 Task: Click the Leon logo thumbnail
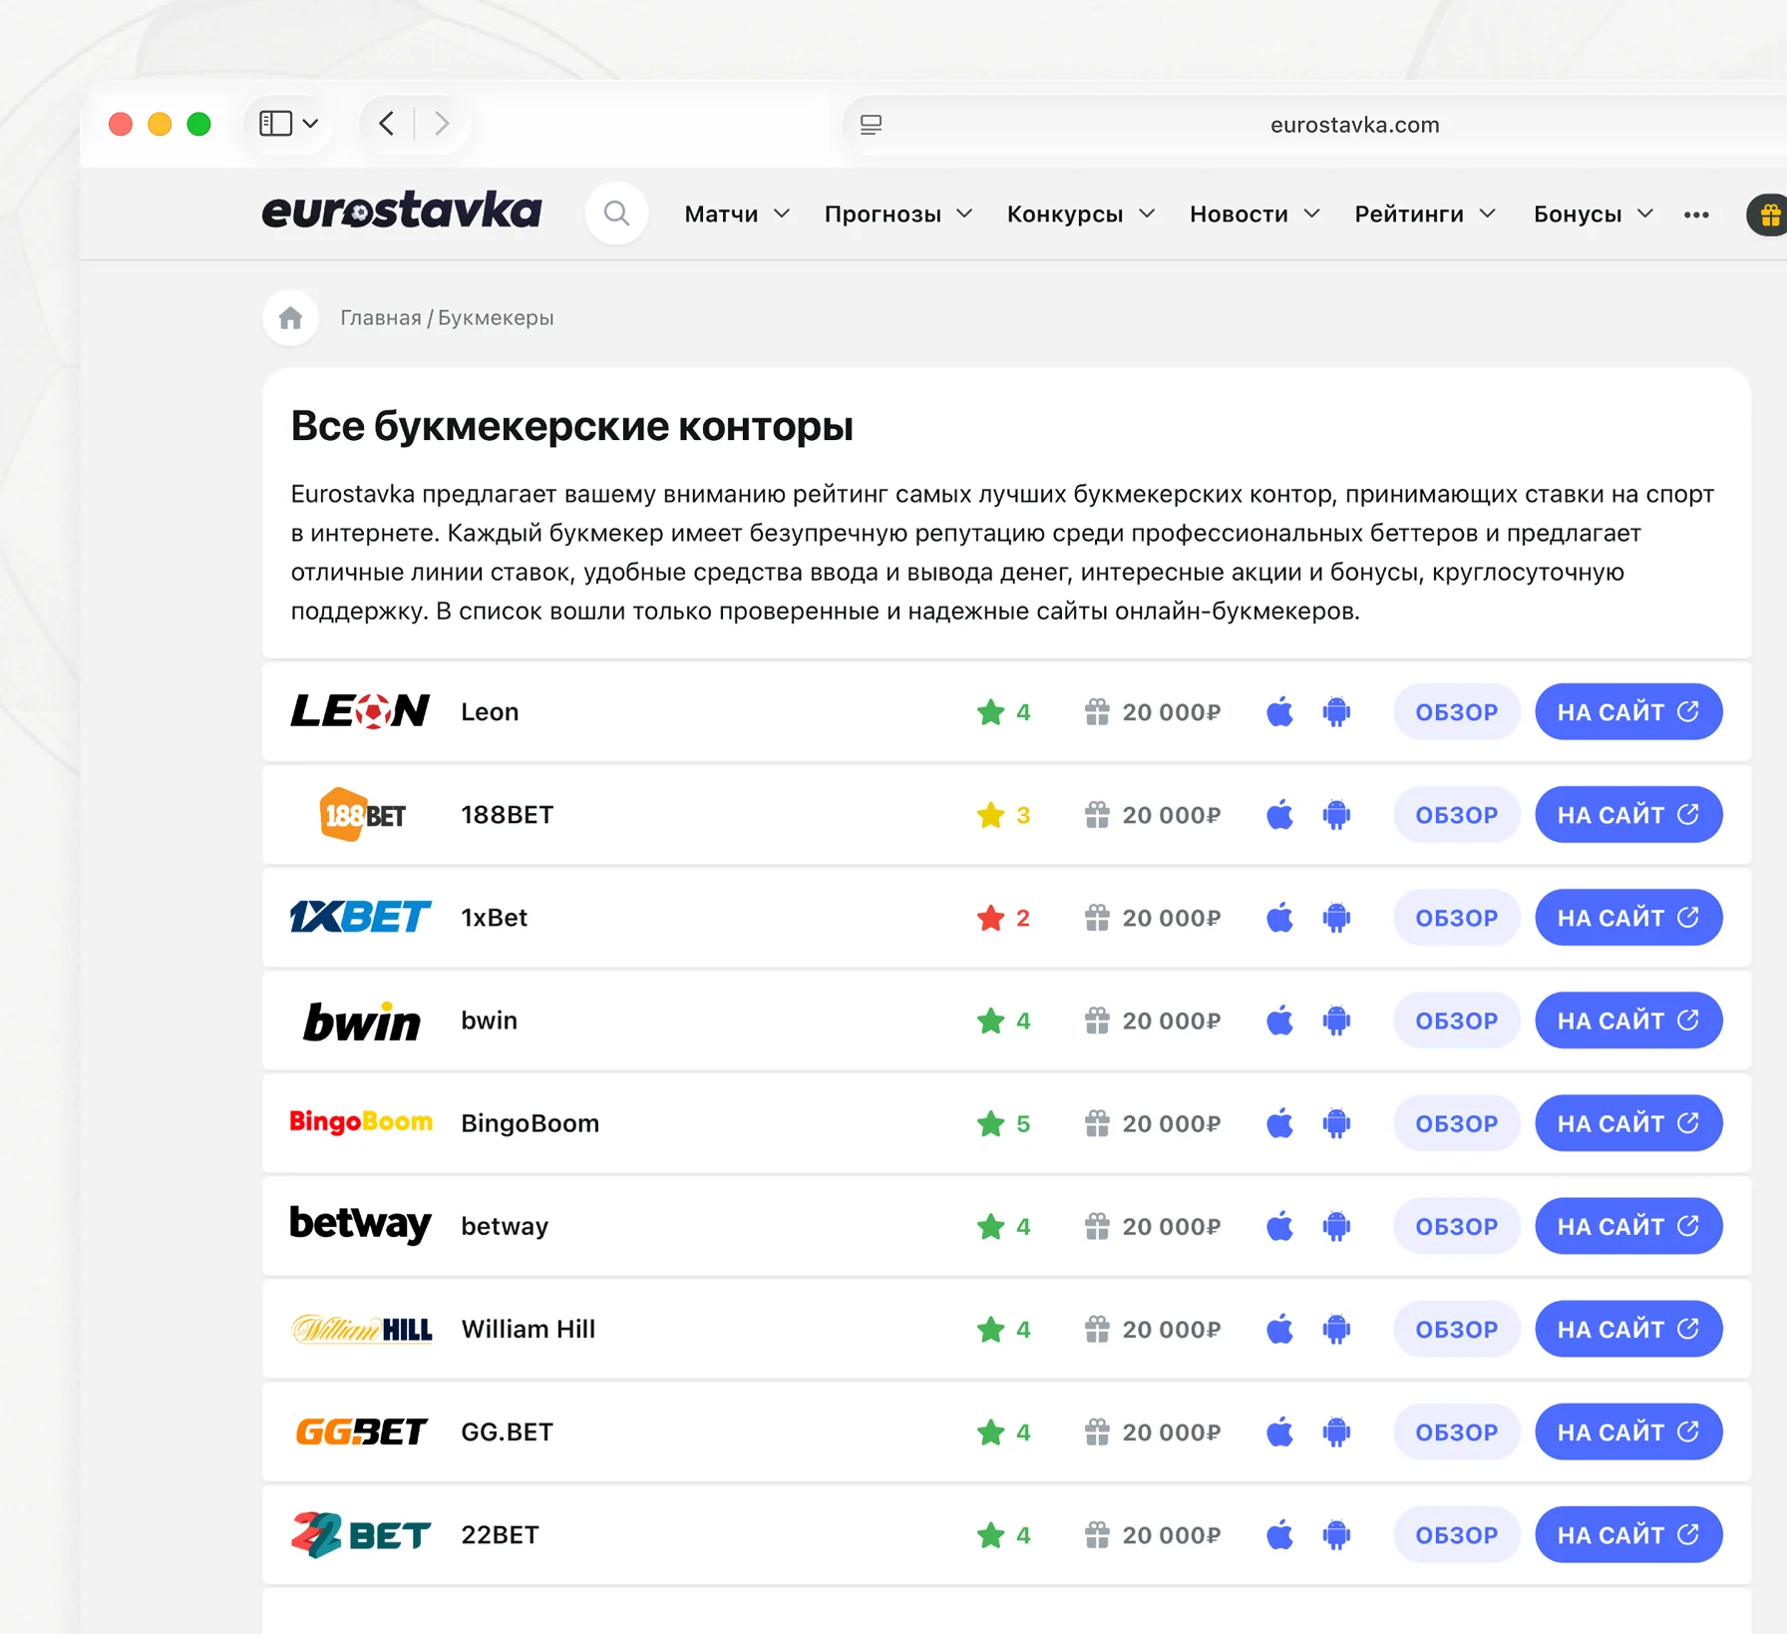click(360, 712)
